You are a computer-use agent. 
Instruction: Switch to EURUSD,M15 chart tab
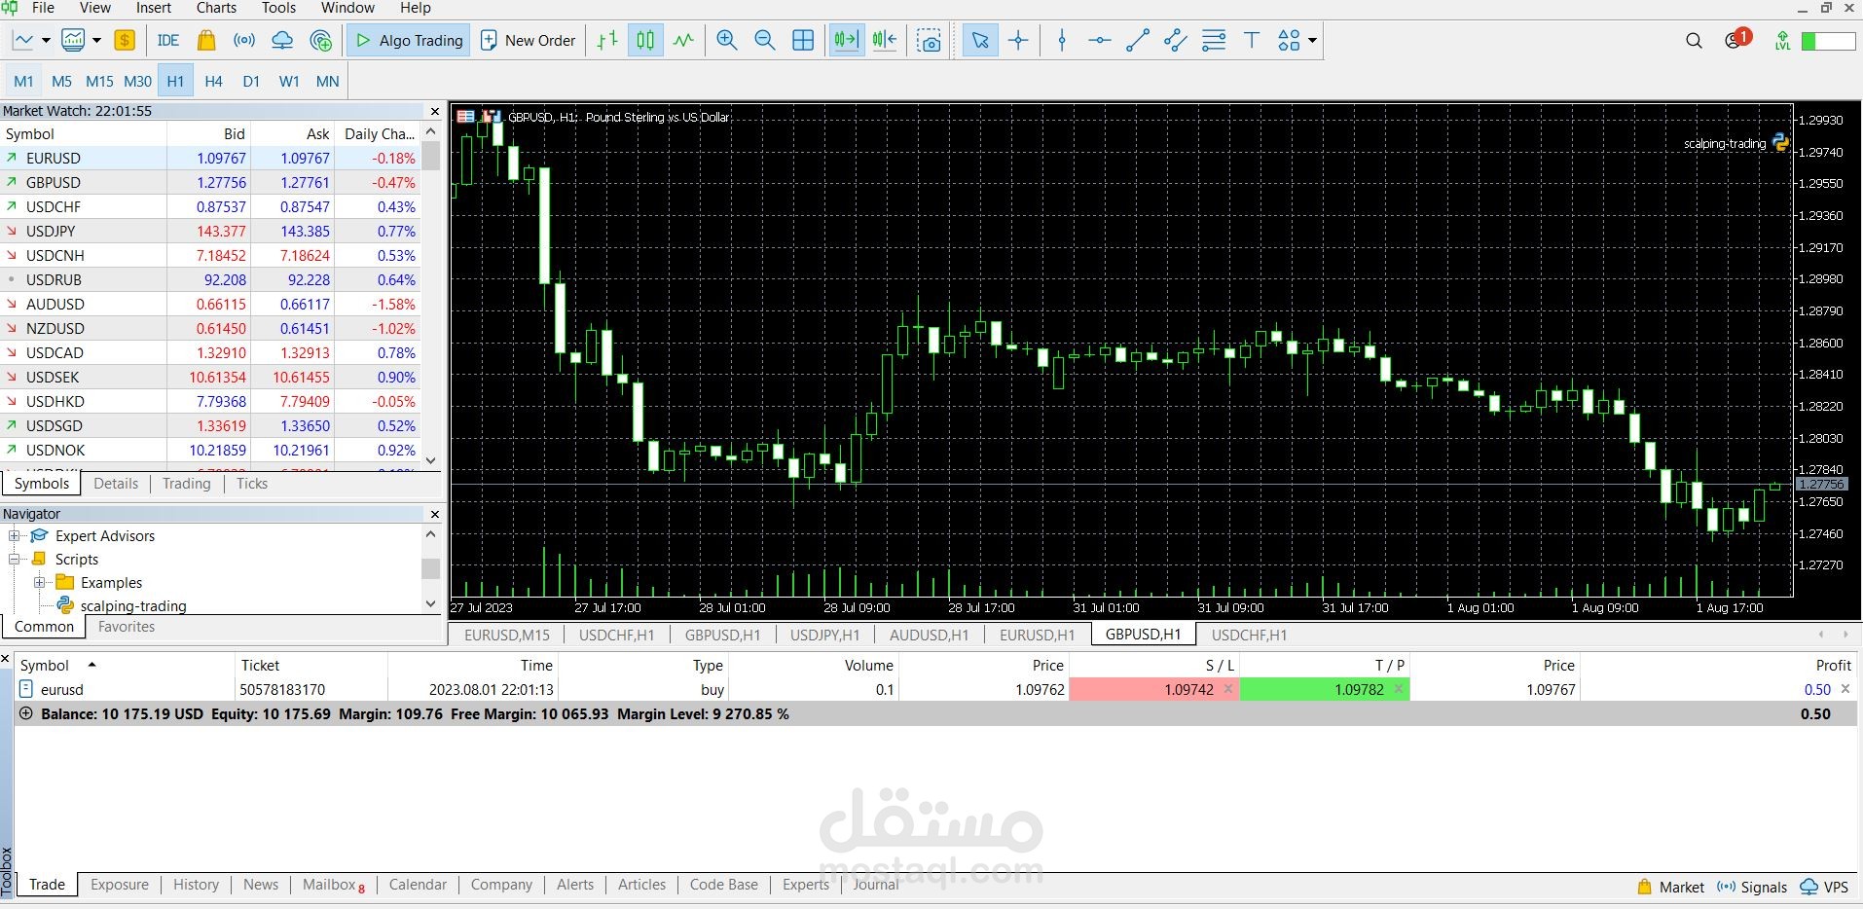click(507, 636)
